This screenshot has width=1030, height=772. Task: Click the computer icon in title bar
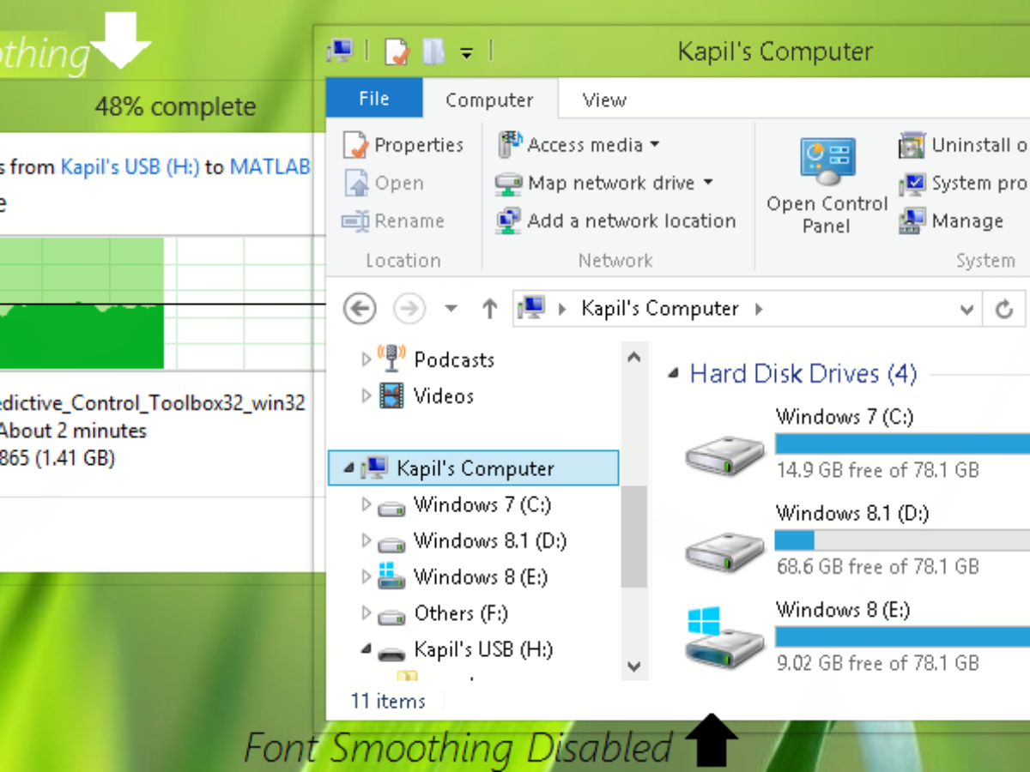pyautogui.click(x=340, y=51)
